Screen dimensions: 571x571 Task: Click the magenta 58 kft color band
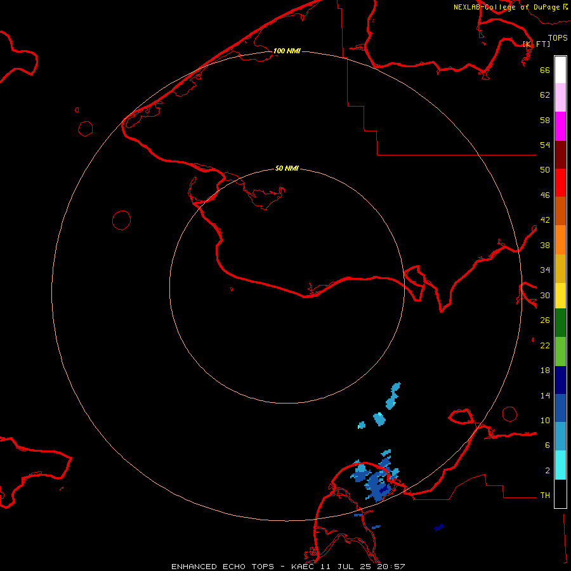click(x=560, y=126)
